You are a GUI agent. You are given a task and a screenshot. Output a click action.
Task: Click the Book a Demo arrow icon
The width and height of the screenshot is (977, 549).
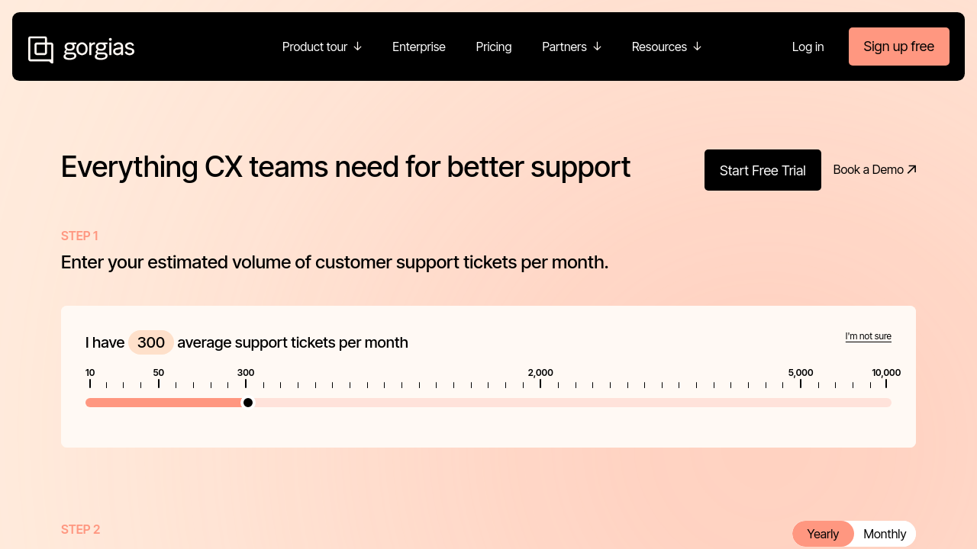point(911,169)
